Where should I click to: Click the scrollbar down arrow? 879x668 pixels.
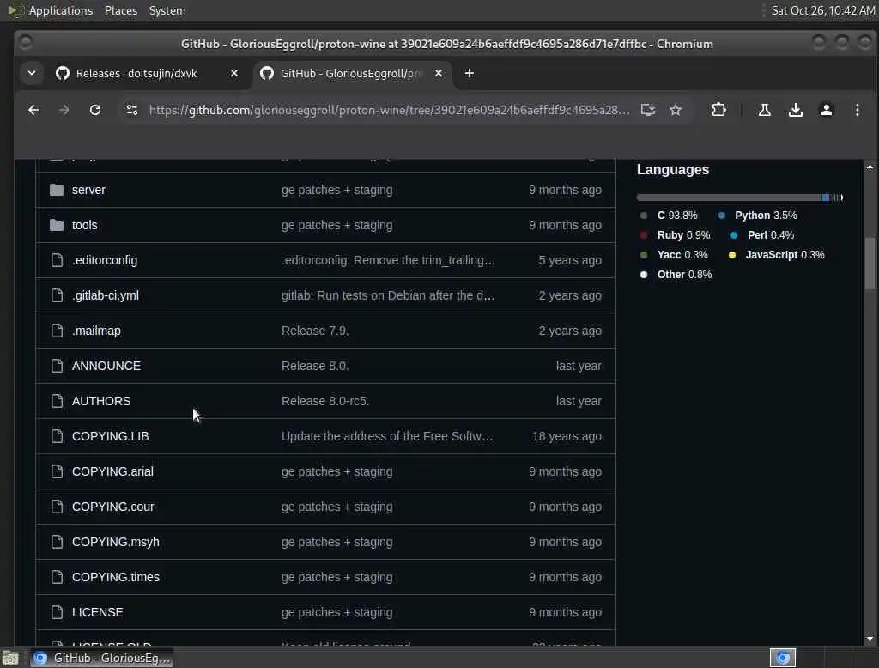870,639
